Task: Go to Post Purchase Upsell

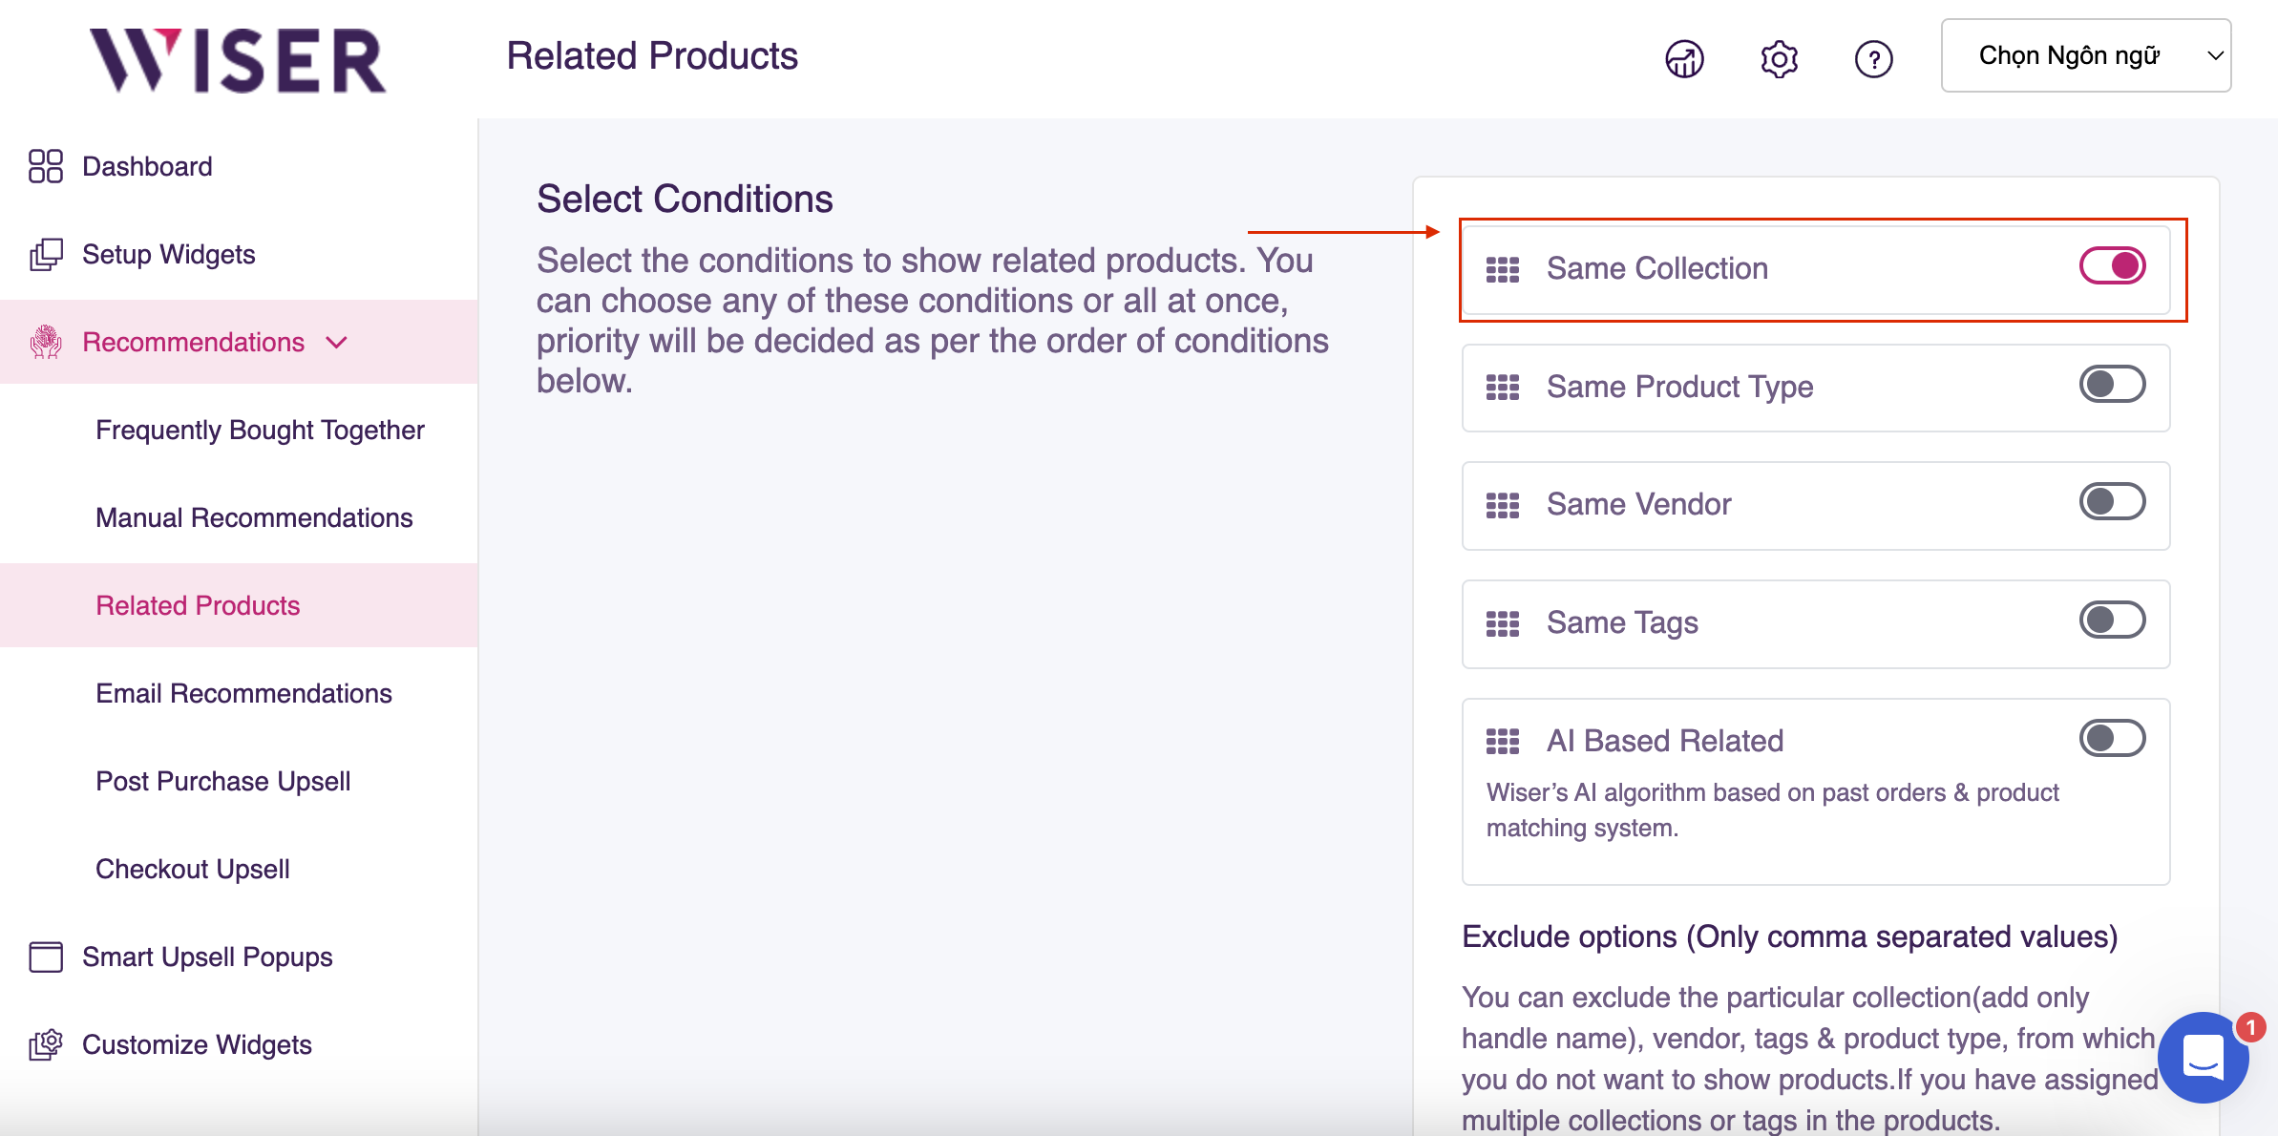Action: [223, 782]
